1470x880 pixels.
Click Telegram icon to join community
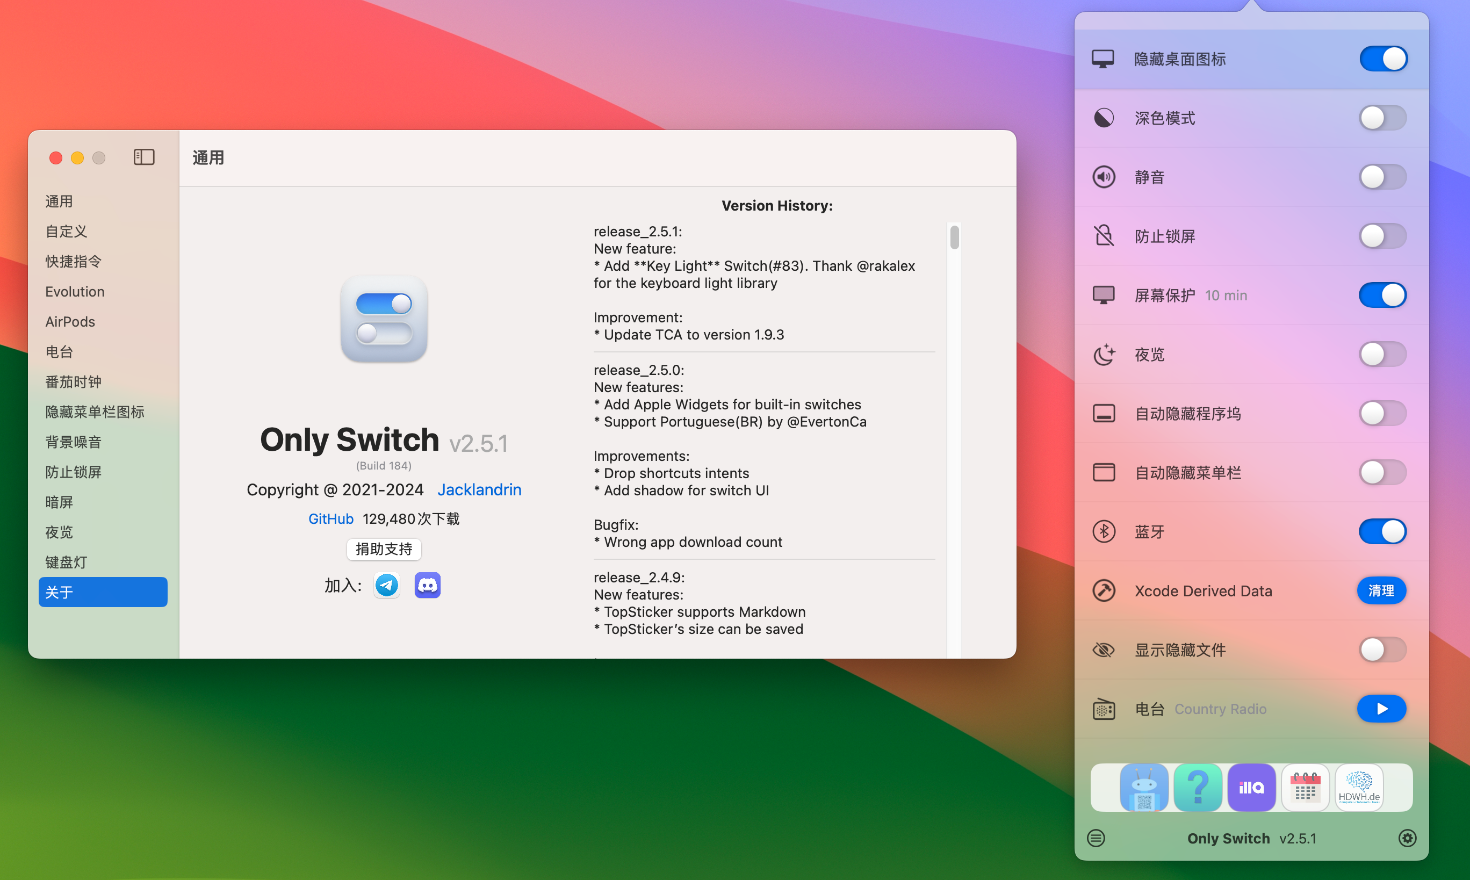coord(388,583)
